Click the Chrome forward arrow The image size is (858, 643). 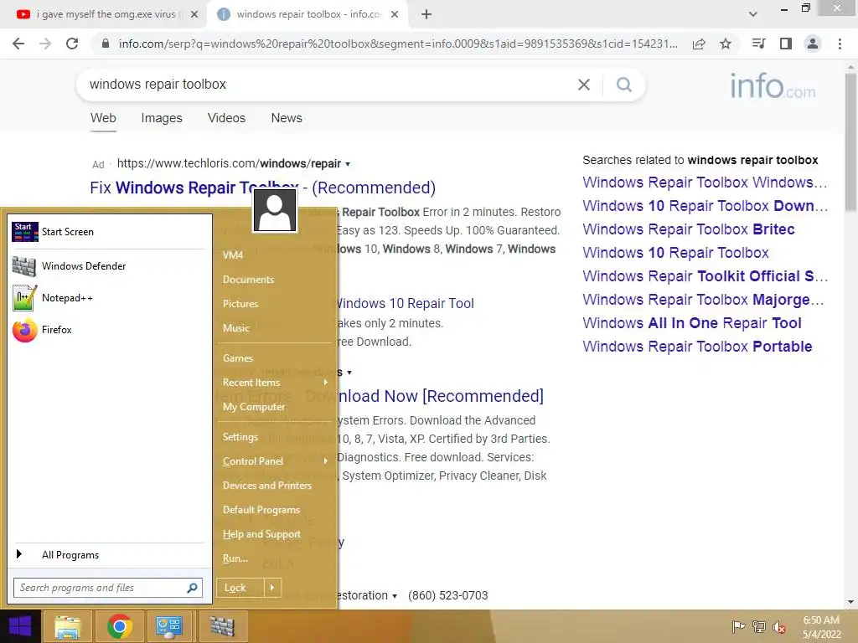pyautogui.click(x=45, y=44)
